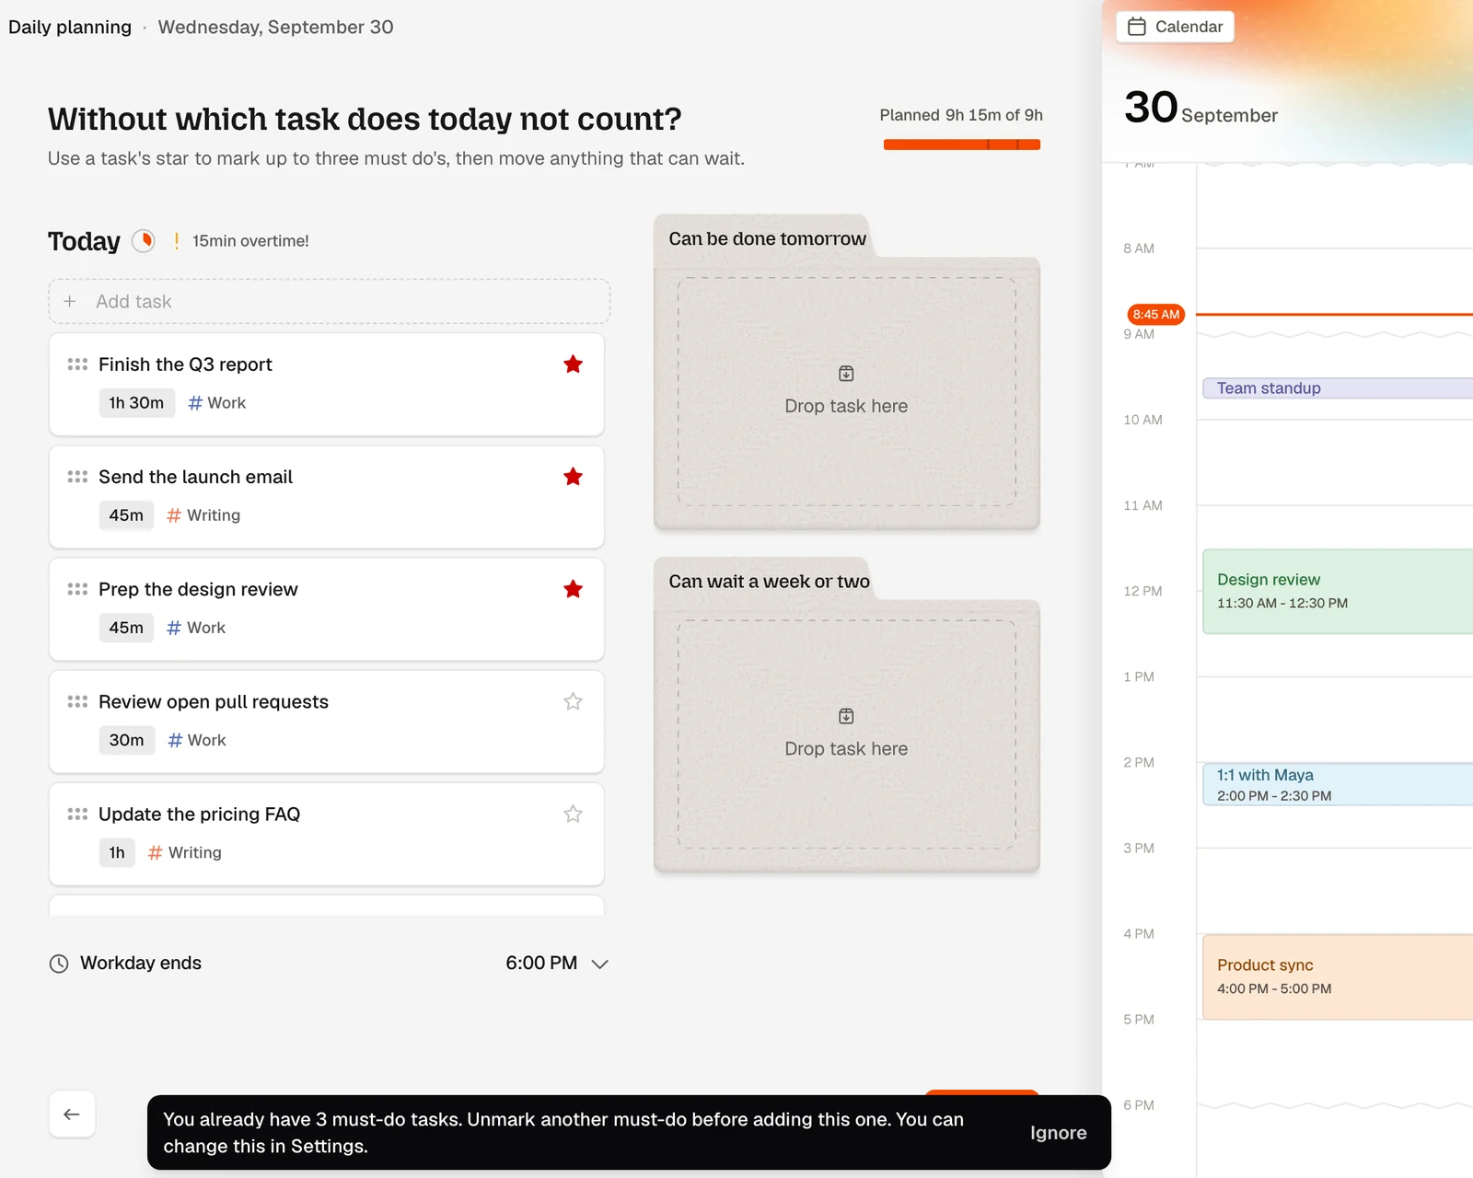Star the Review open pull requests task
The height and width of the screenshot is (1178, 1473).
click(x=573, y=701)
